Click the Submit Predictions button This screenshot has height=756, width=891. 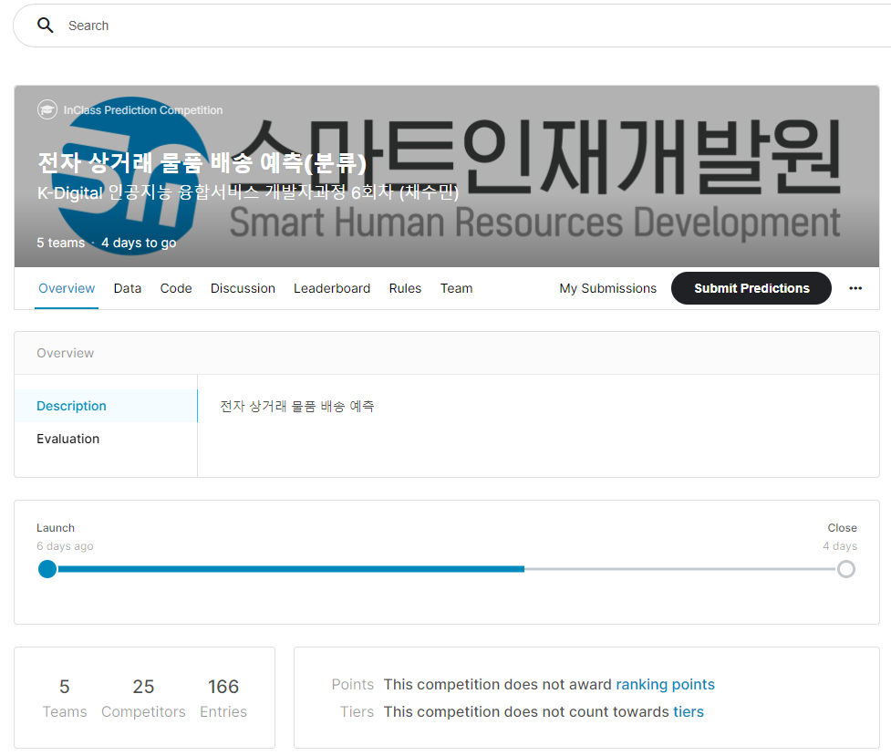click(x=751, y=288)
